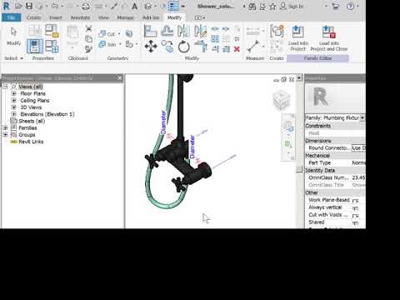Select the Offset tool
The image size is (400, 300).
click(x=167, y=31)
